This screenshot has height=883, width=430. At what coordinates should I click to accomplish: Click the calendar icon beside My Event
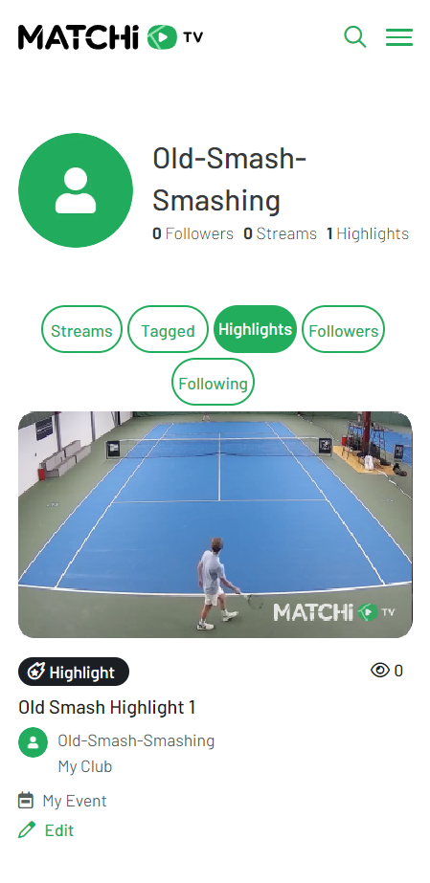pyautogui.click(x=26, y=800)
